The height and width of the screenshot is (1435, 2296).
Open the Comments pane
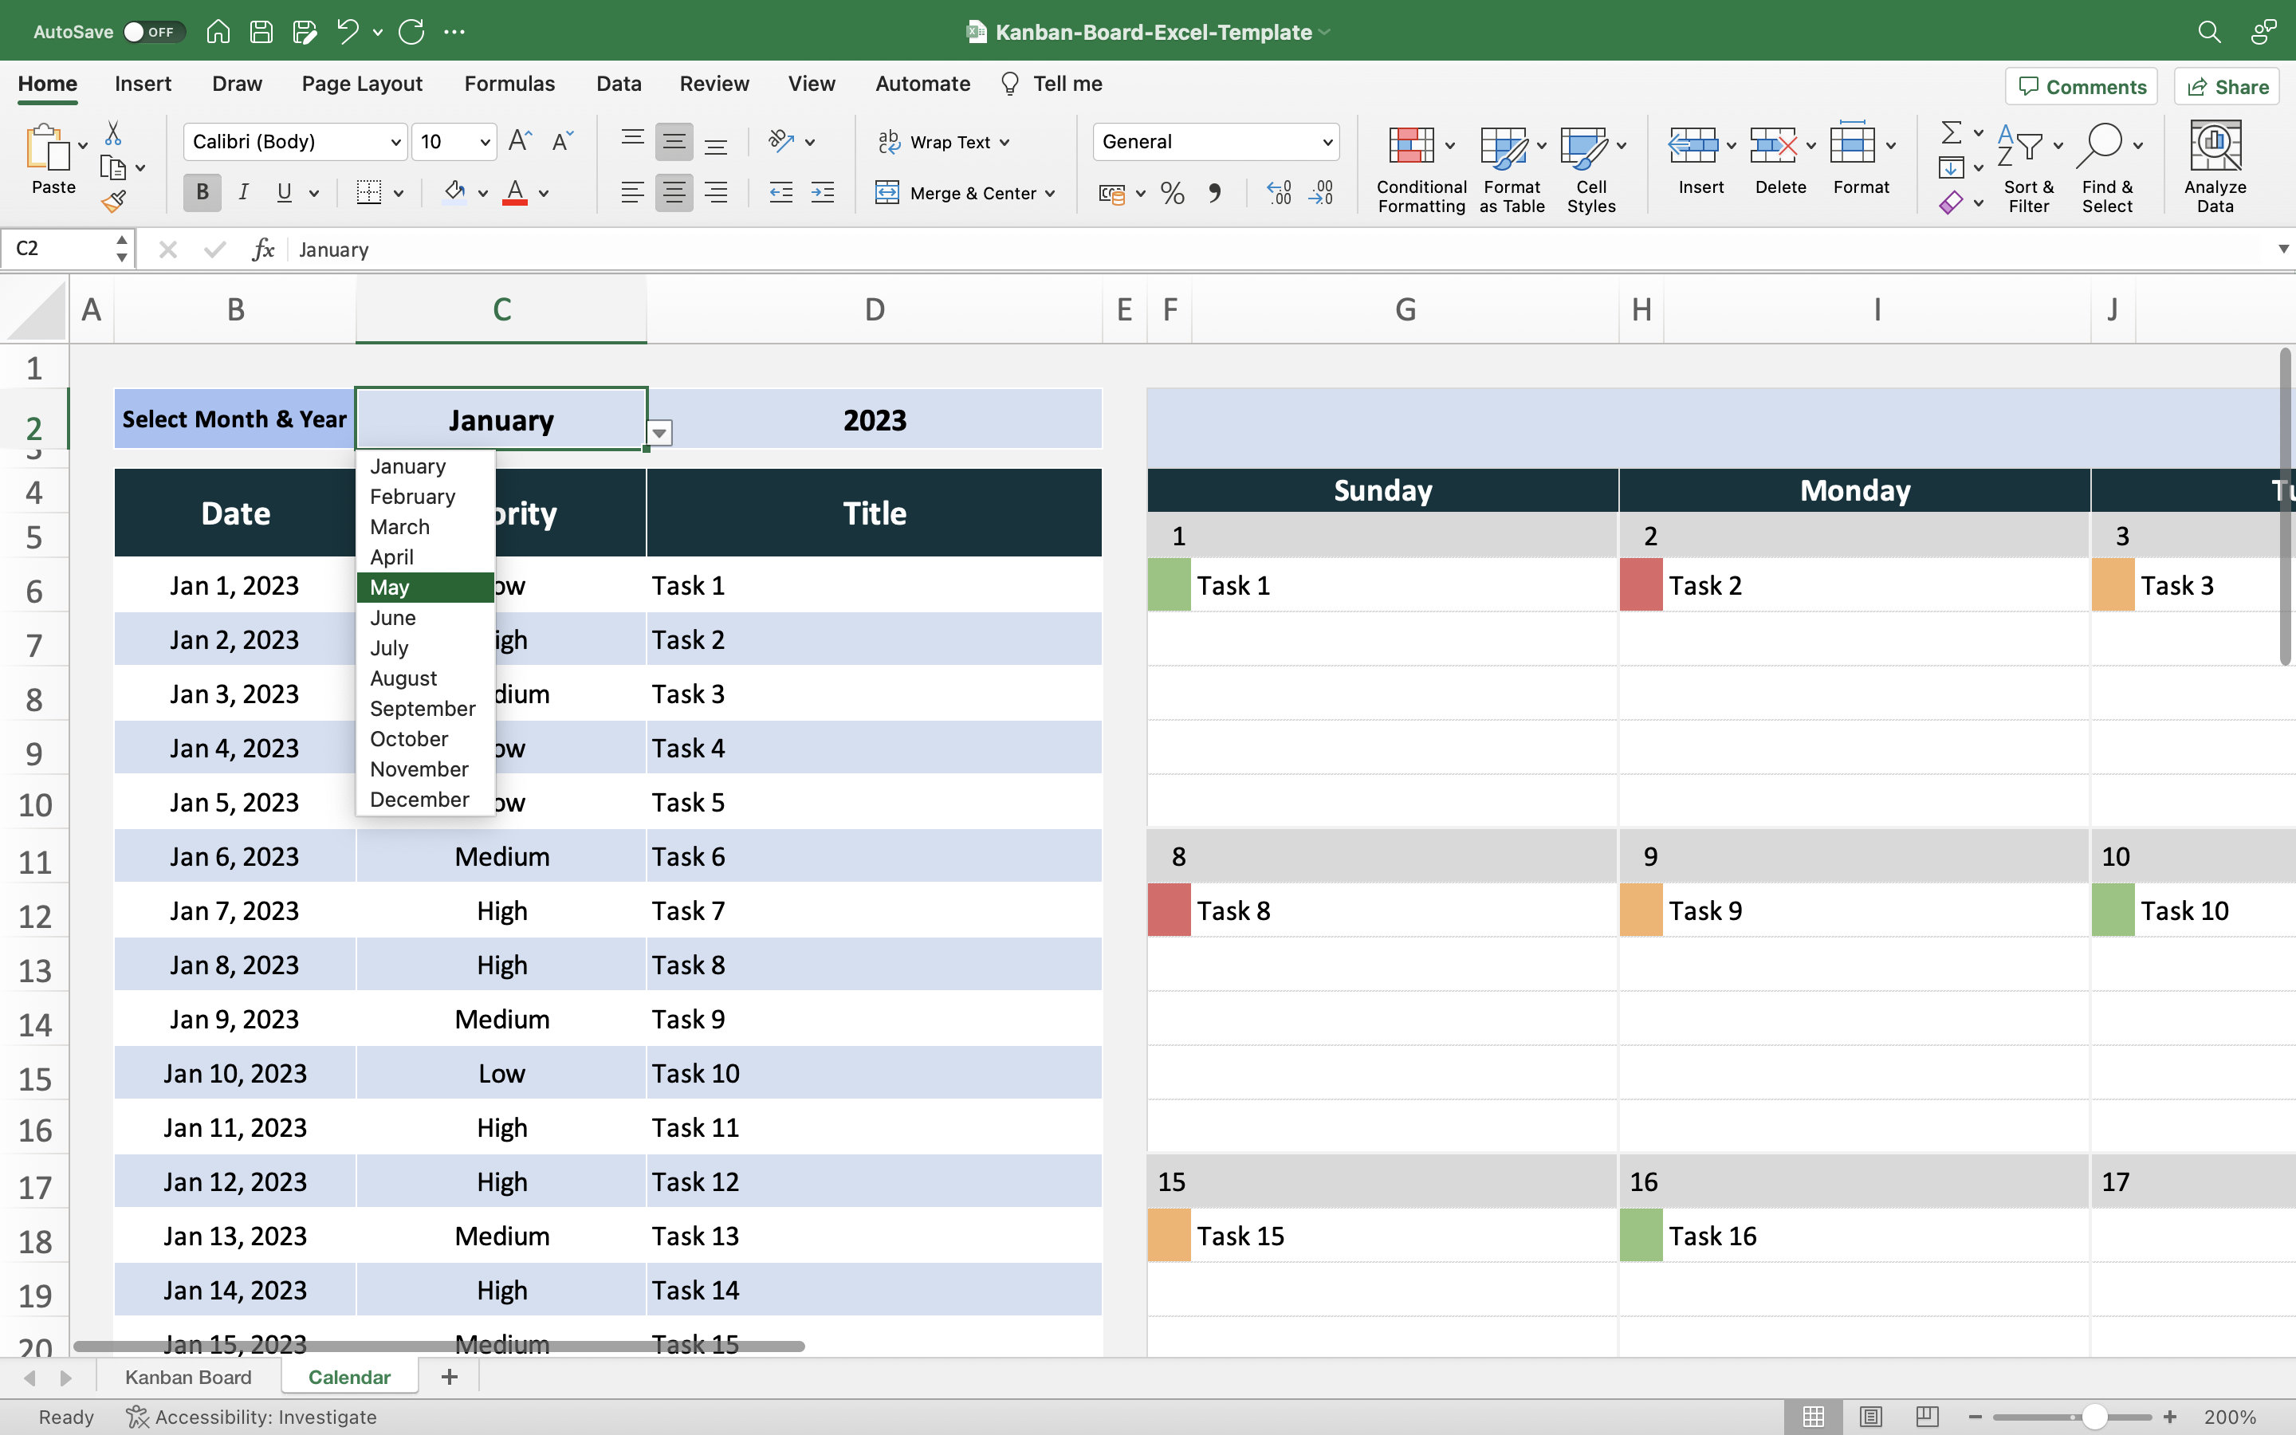pyautogui.click(x=2082, y=86)
